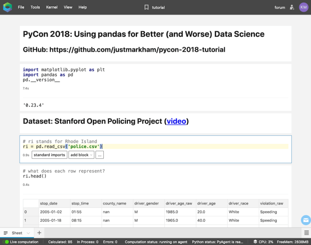Open the add user share icon
Screen dimensions: 311x245
coord(292,8)
